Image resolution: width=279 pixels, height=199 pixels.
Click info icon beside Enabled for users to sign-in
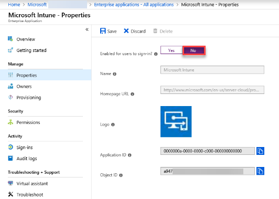point(156,54)
